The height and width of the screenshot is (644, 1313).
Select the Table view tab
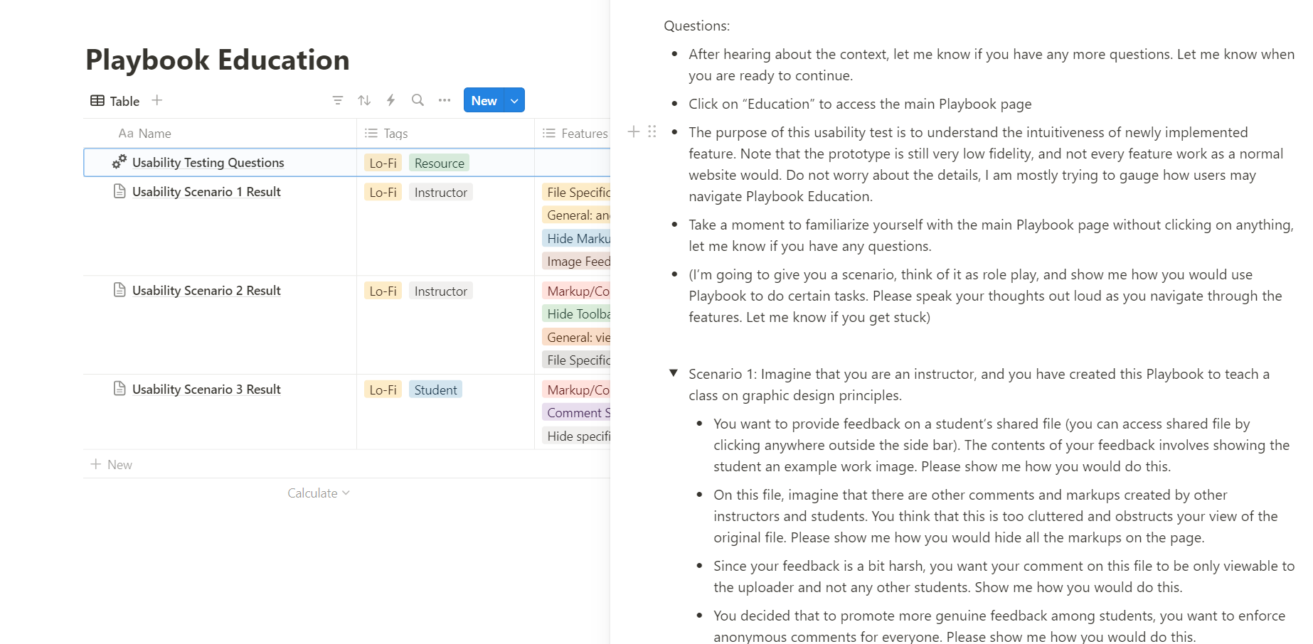coord(115,101)
